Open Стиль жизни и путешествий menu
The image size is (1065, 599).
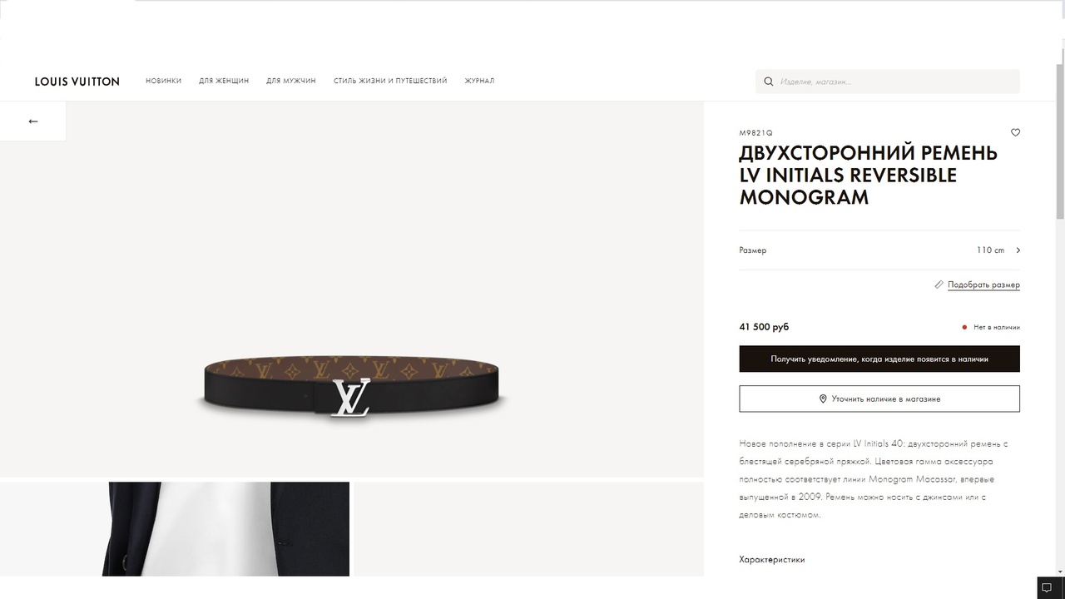(x=390, y=82)
